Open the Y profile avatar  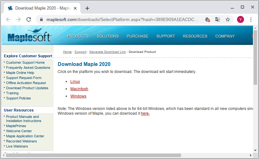(x=240, y=19)
